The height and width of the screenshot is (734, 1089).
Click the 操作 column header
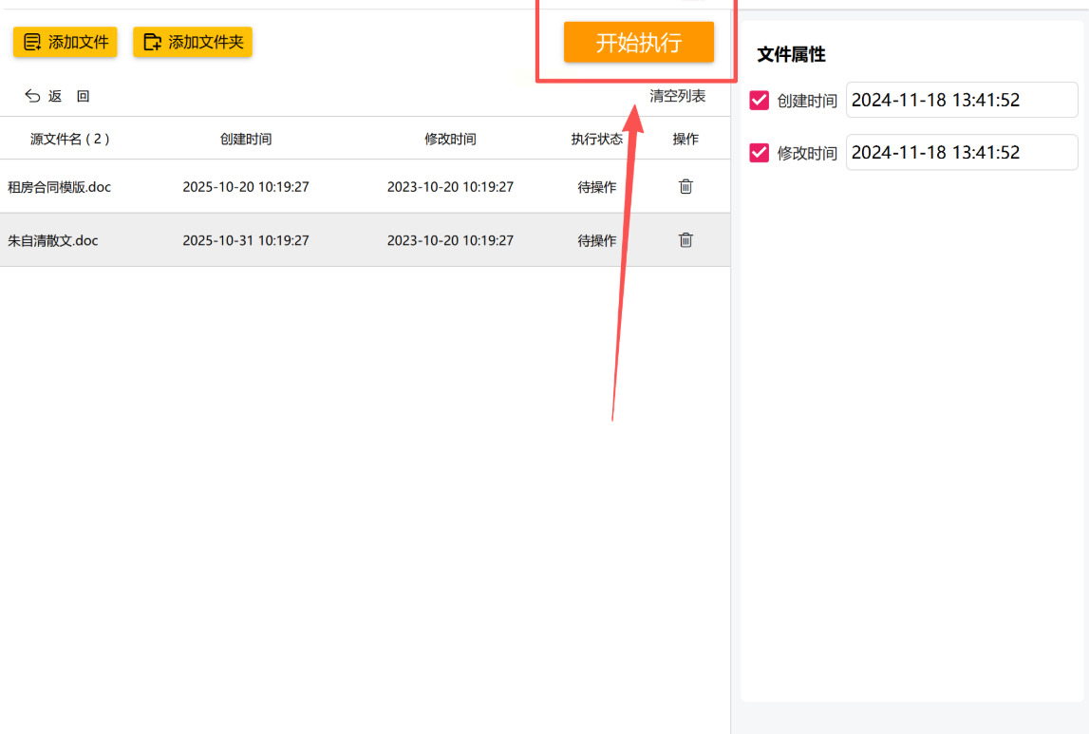pos(685,139)
